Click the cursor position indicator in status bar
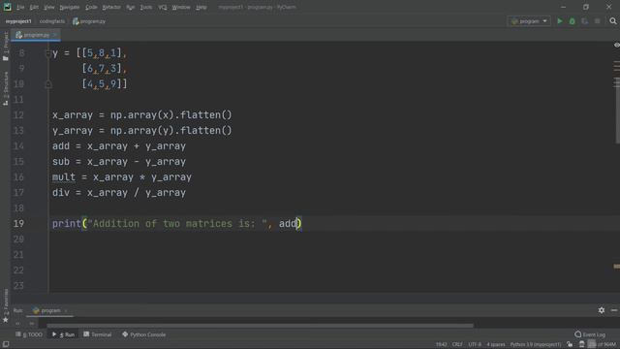Image resolution: width=620 pixels, height=349 pixels. click(x=441, y=345)
